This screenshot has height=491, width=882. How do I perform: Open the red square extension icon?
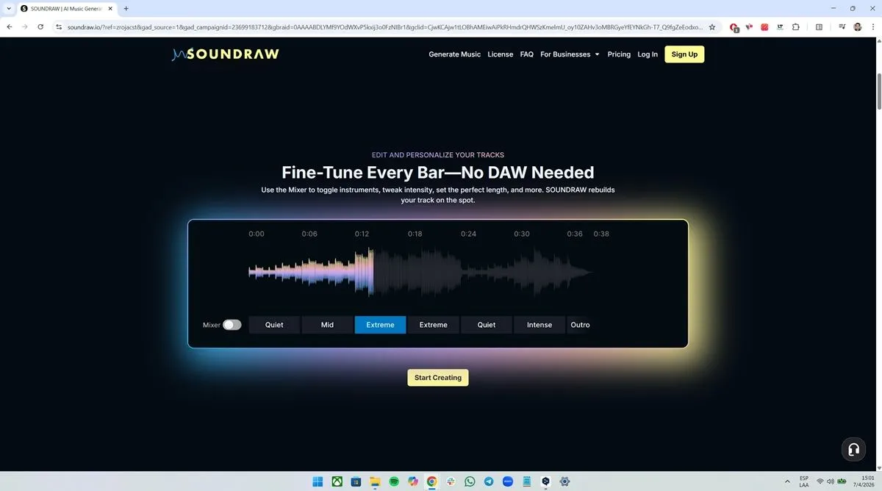(x=764, y=27)
